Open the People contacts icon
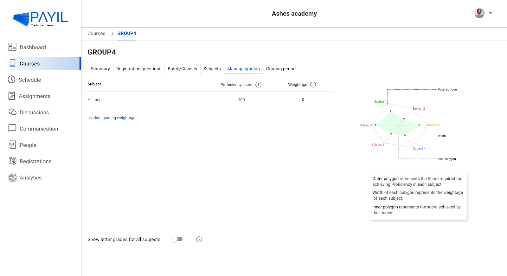 coord(12,145)
